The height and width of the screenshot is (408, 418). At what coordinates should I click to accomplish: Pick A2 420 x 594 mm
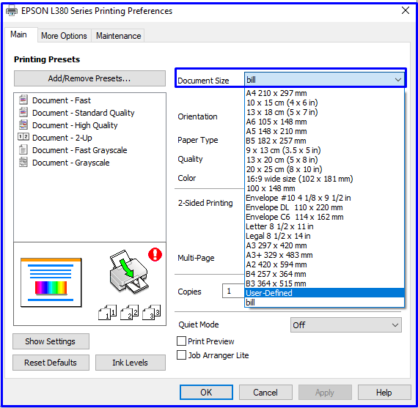point(324,264)
